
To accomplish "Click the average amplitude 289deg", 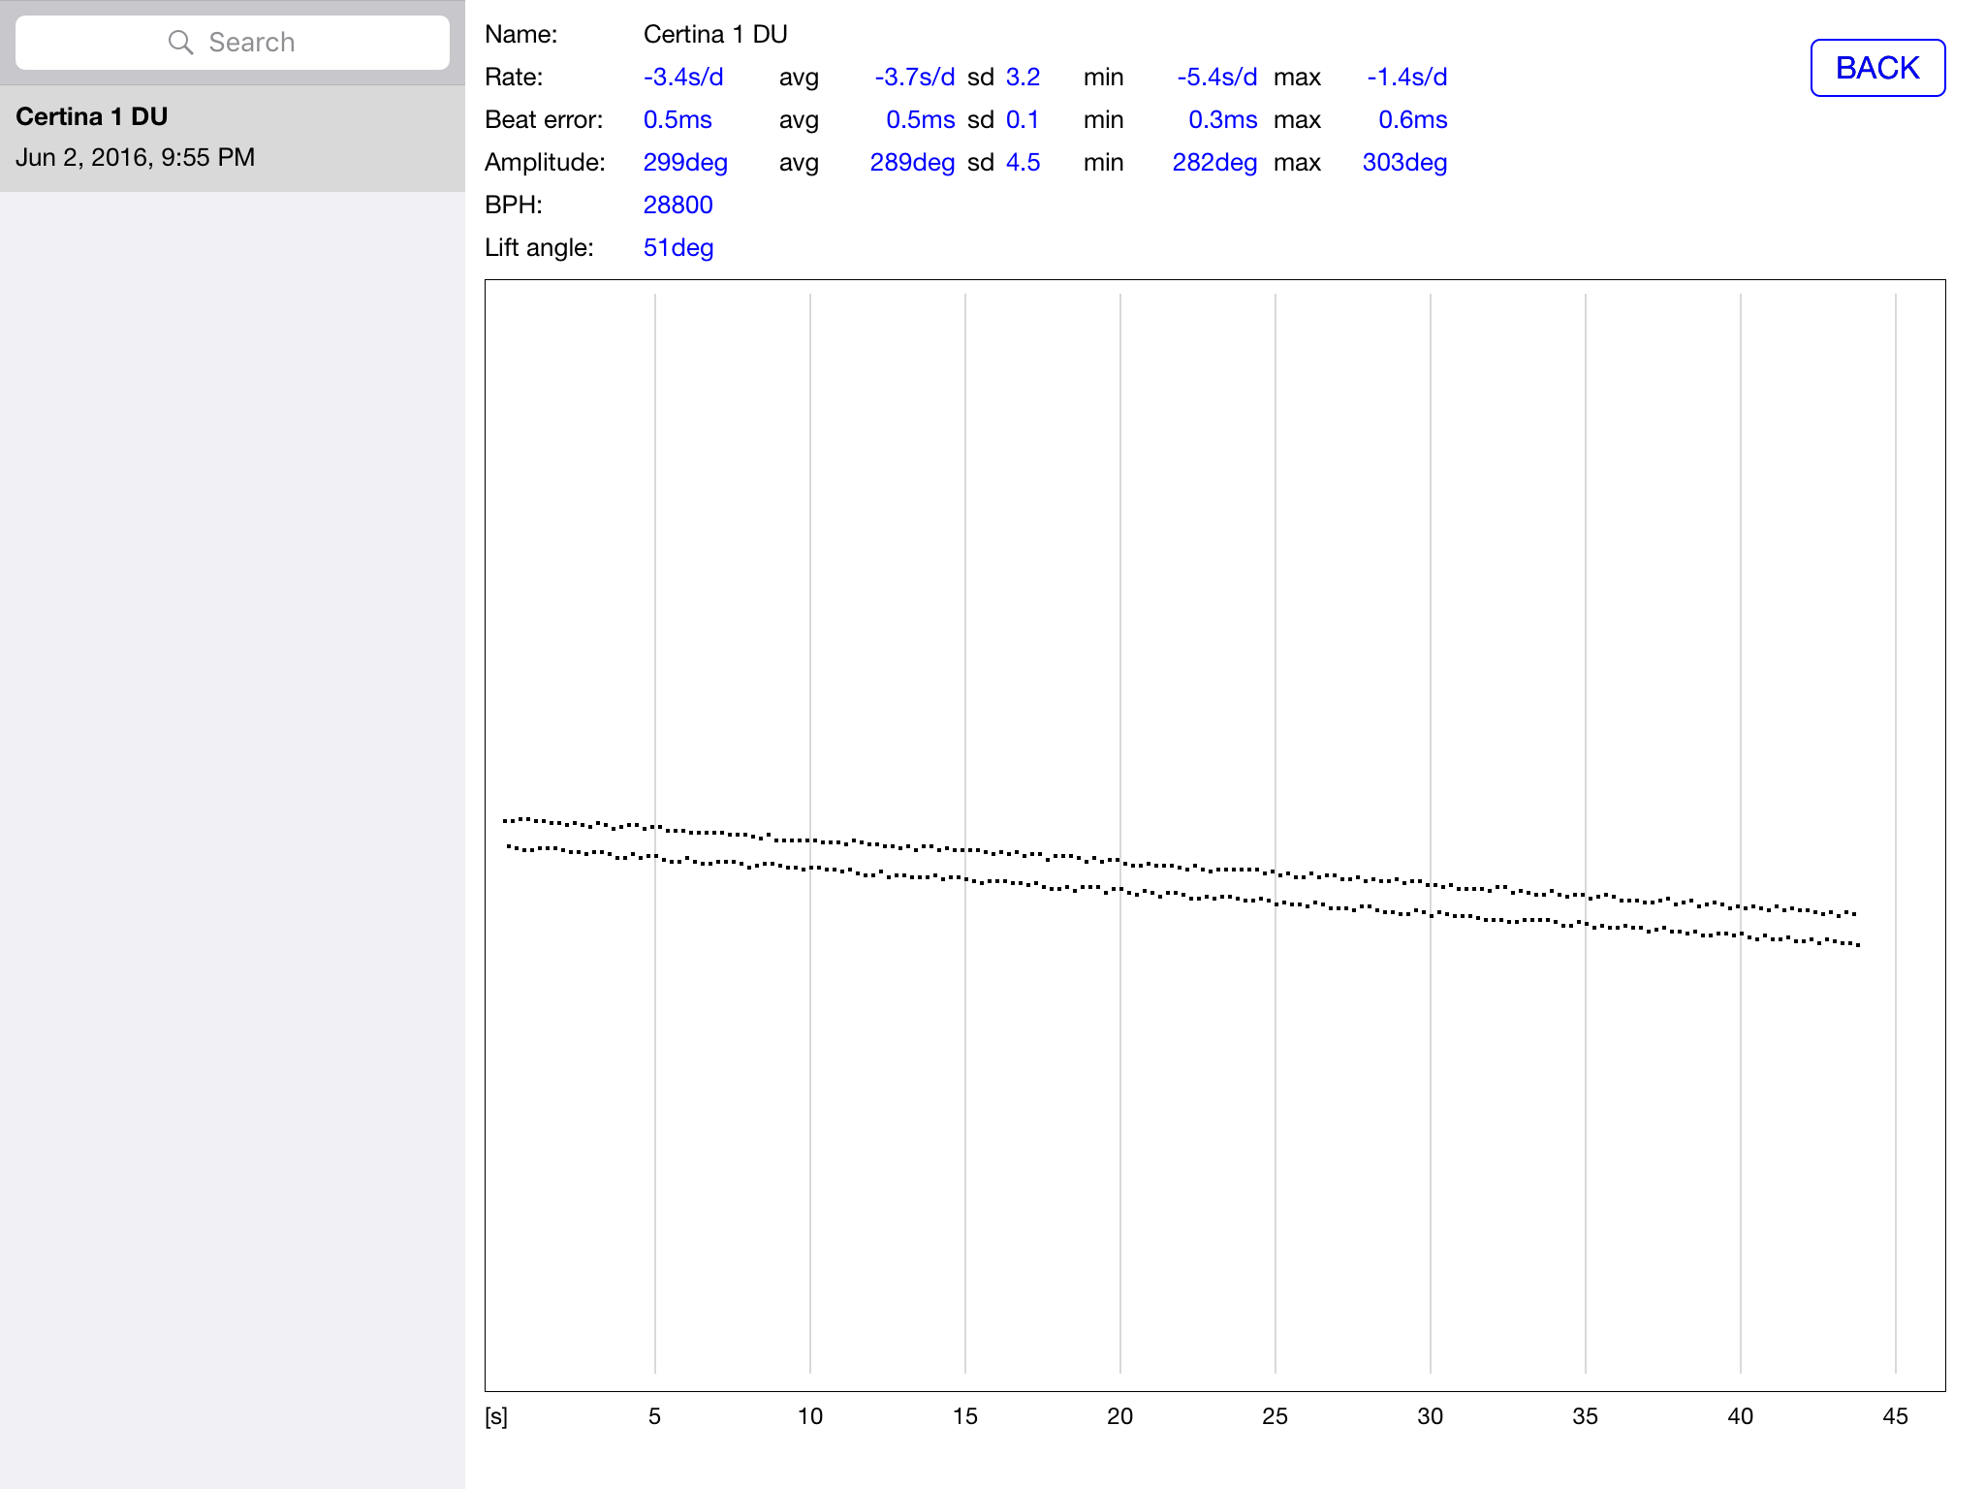I will [913, 162].
